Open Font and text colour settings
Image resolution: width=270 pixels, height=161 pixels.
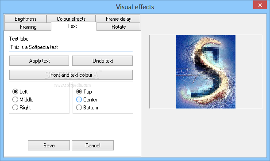[x=71, y=75]
